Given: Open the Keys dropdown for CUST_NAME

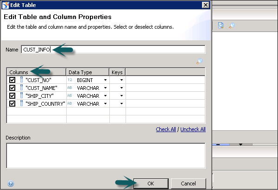Looking at the screenshot, I should [121, 88].
